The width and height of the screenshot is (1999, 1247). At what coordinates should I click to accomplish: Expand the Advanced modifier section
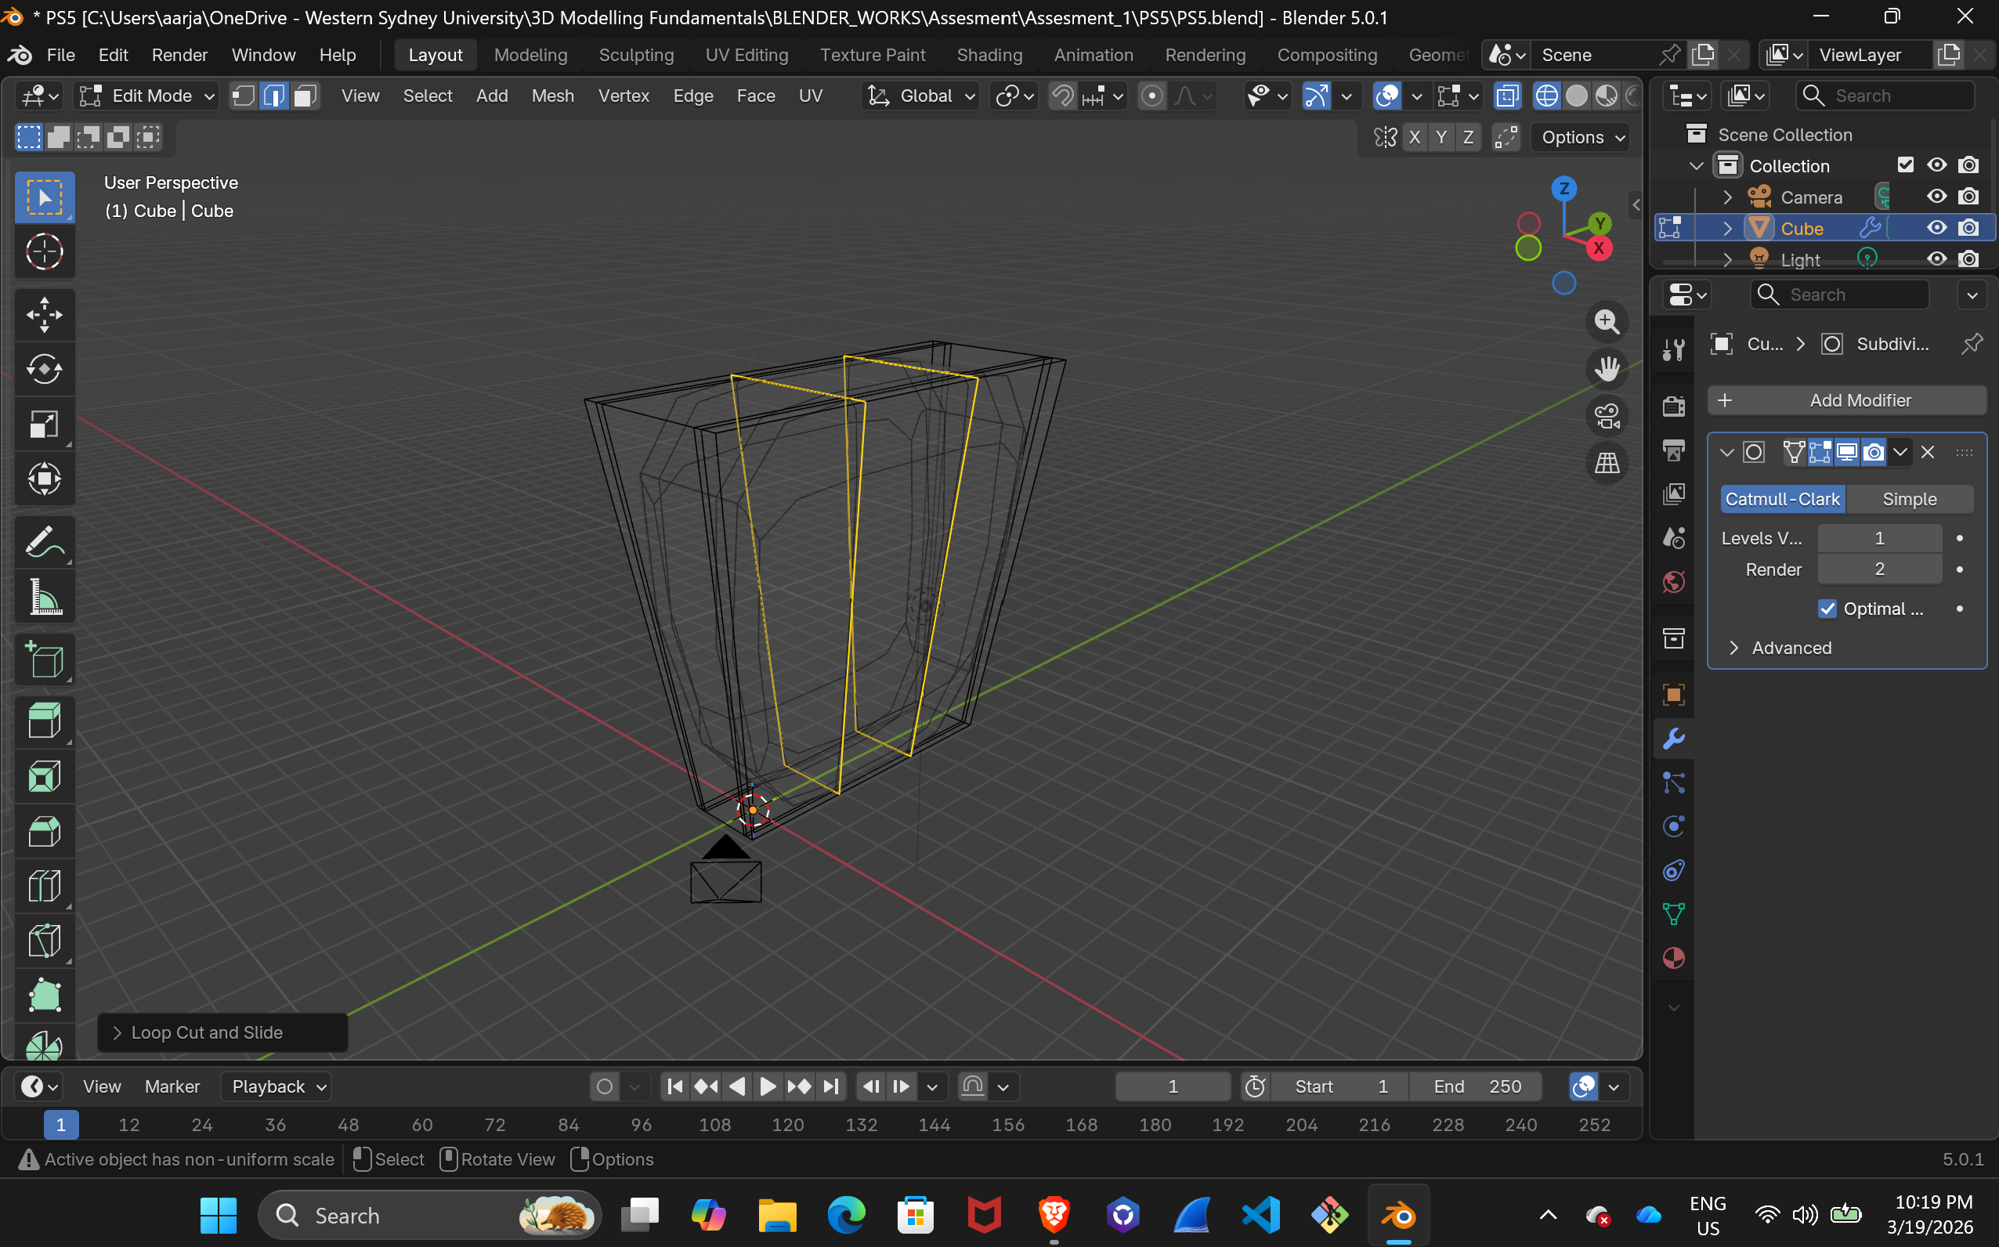(1791, 649)
